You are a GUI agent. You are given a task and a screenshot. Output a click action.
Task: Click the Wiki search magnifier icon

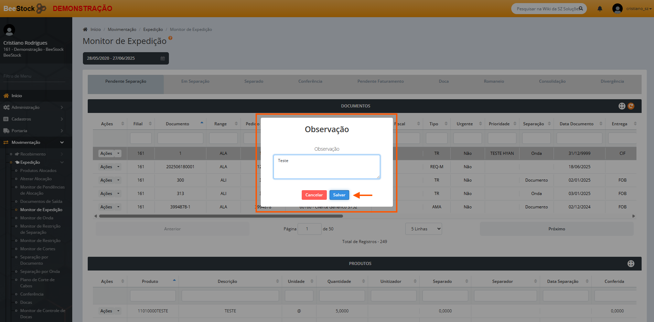coord(581,9)
